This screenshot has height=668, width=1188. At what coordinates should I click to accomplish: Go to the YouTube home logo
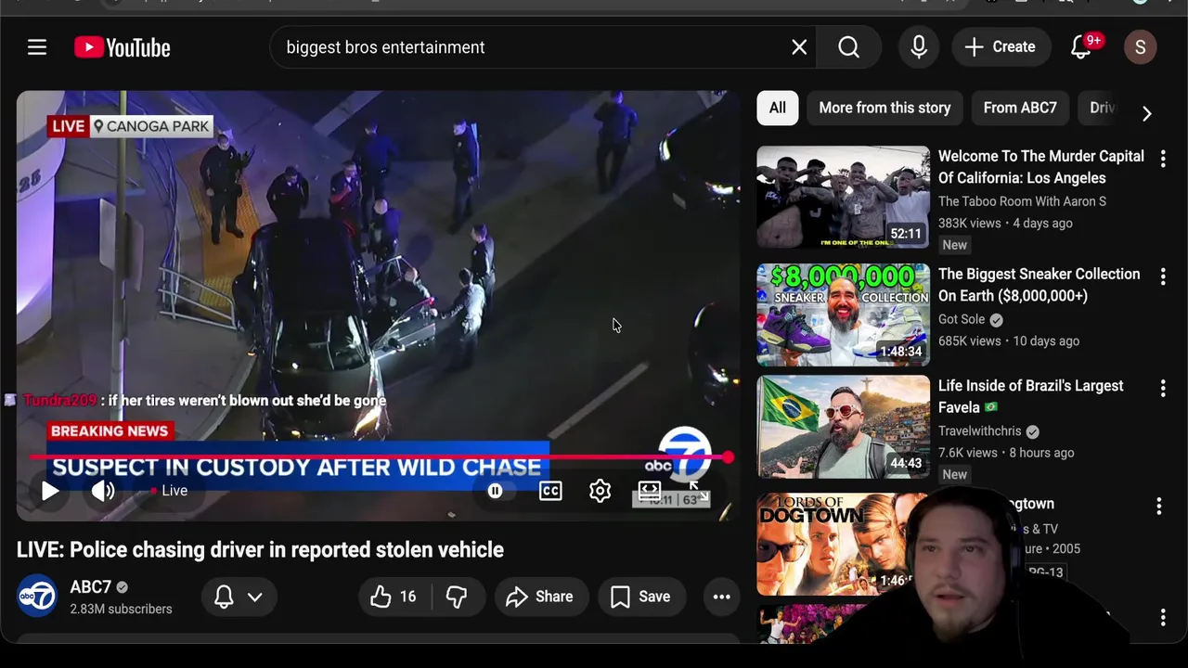(123, 47)
